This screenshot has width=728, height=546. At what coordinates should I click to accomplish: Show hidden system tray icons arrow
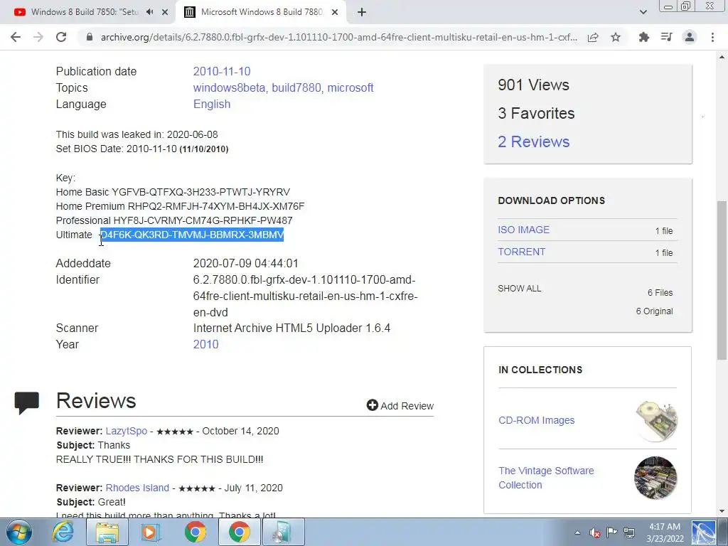coord(577,532)
